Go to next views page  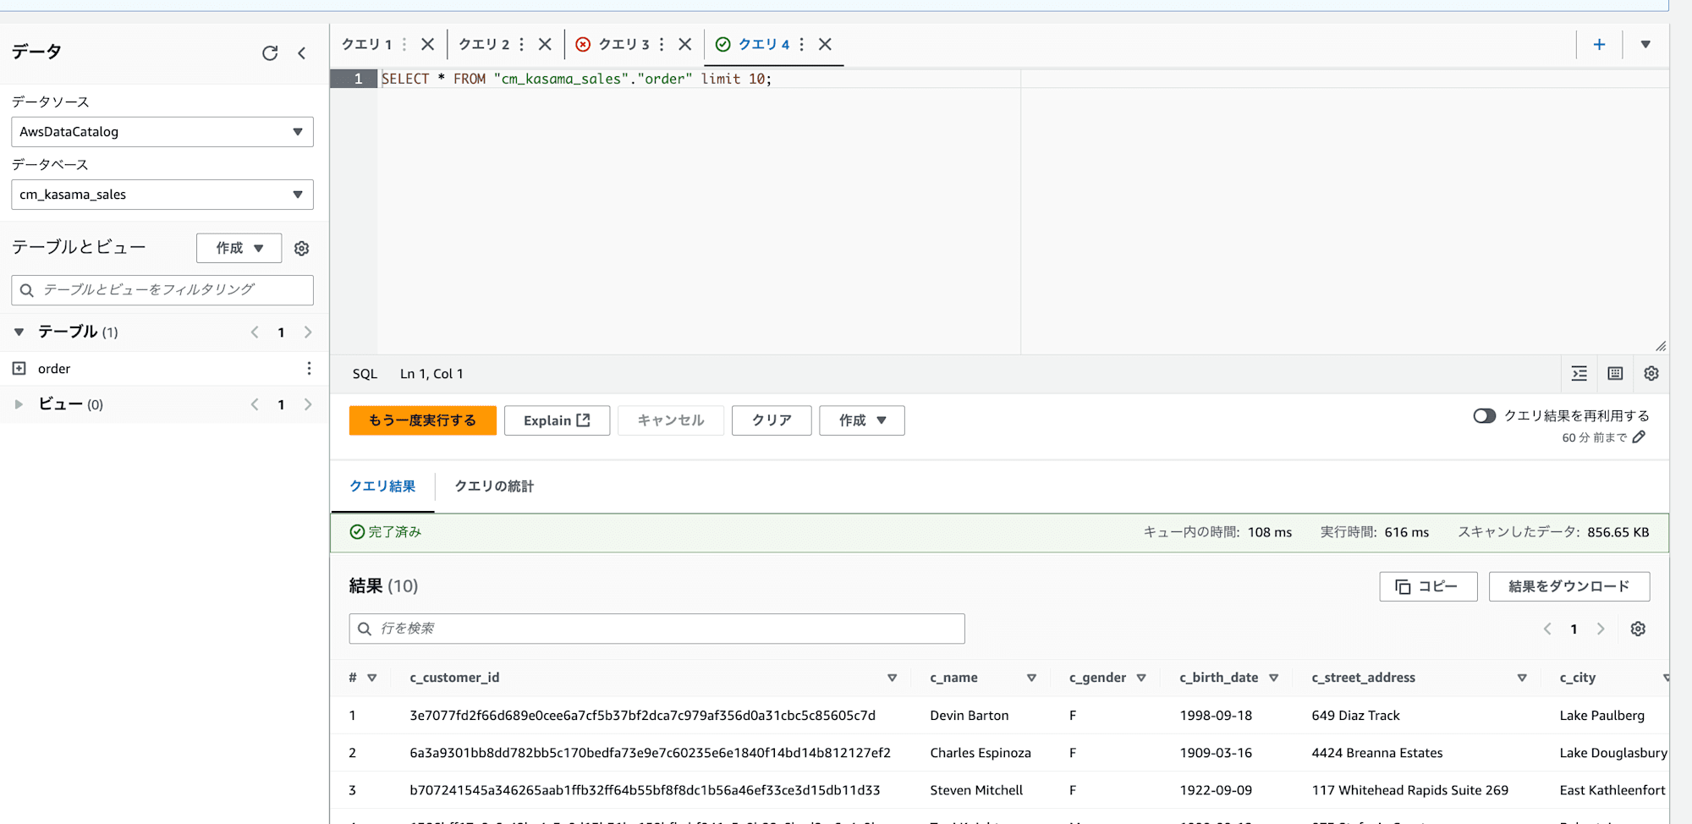tap(308, 404)
